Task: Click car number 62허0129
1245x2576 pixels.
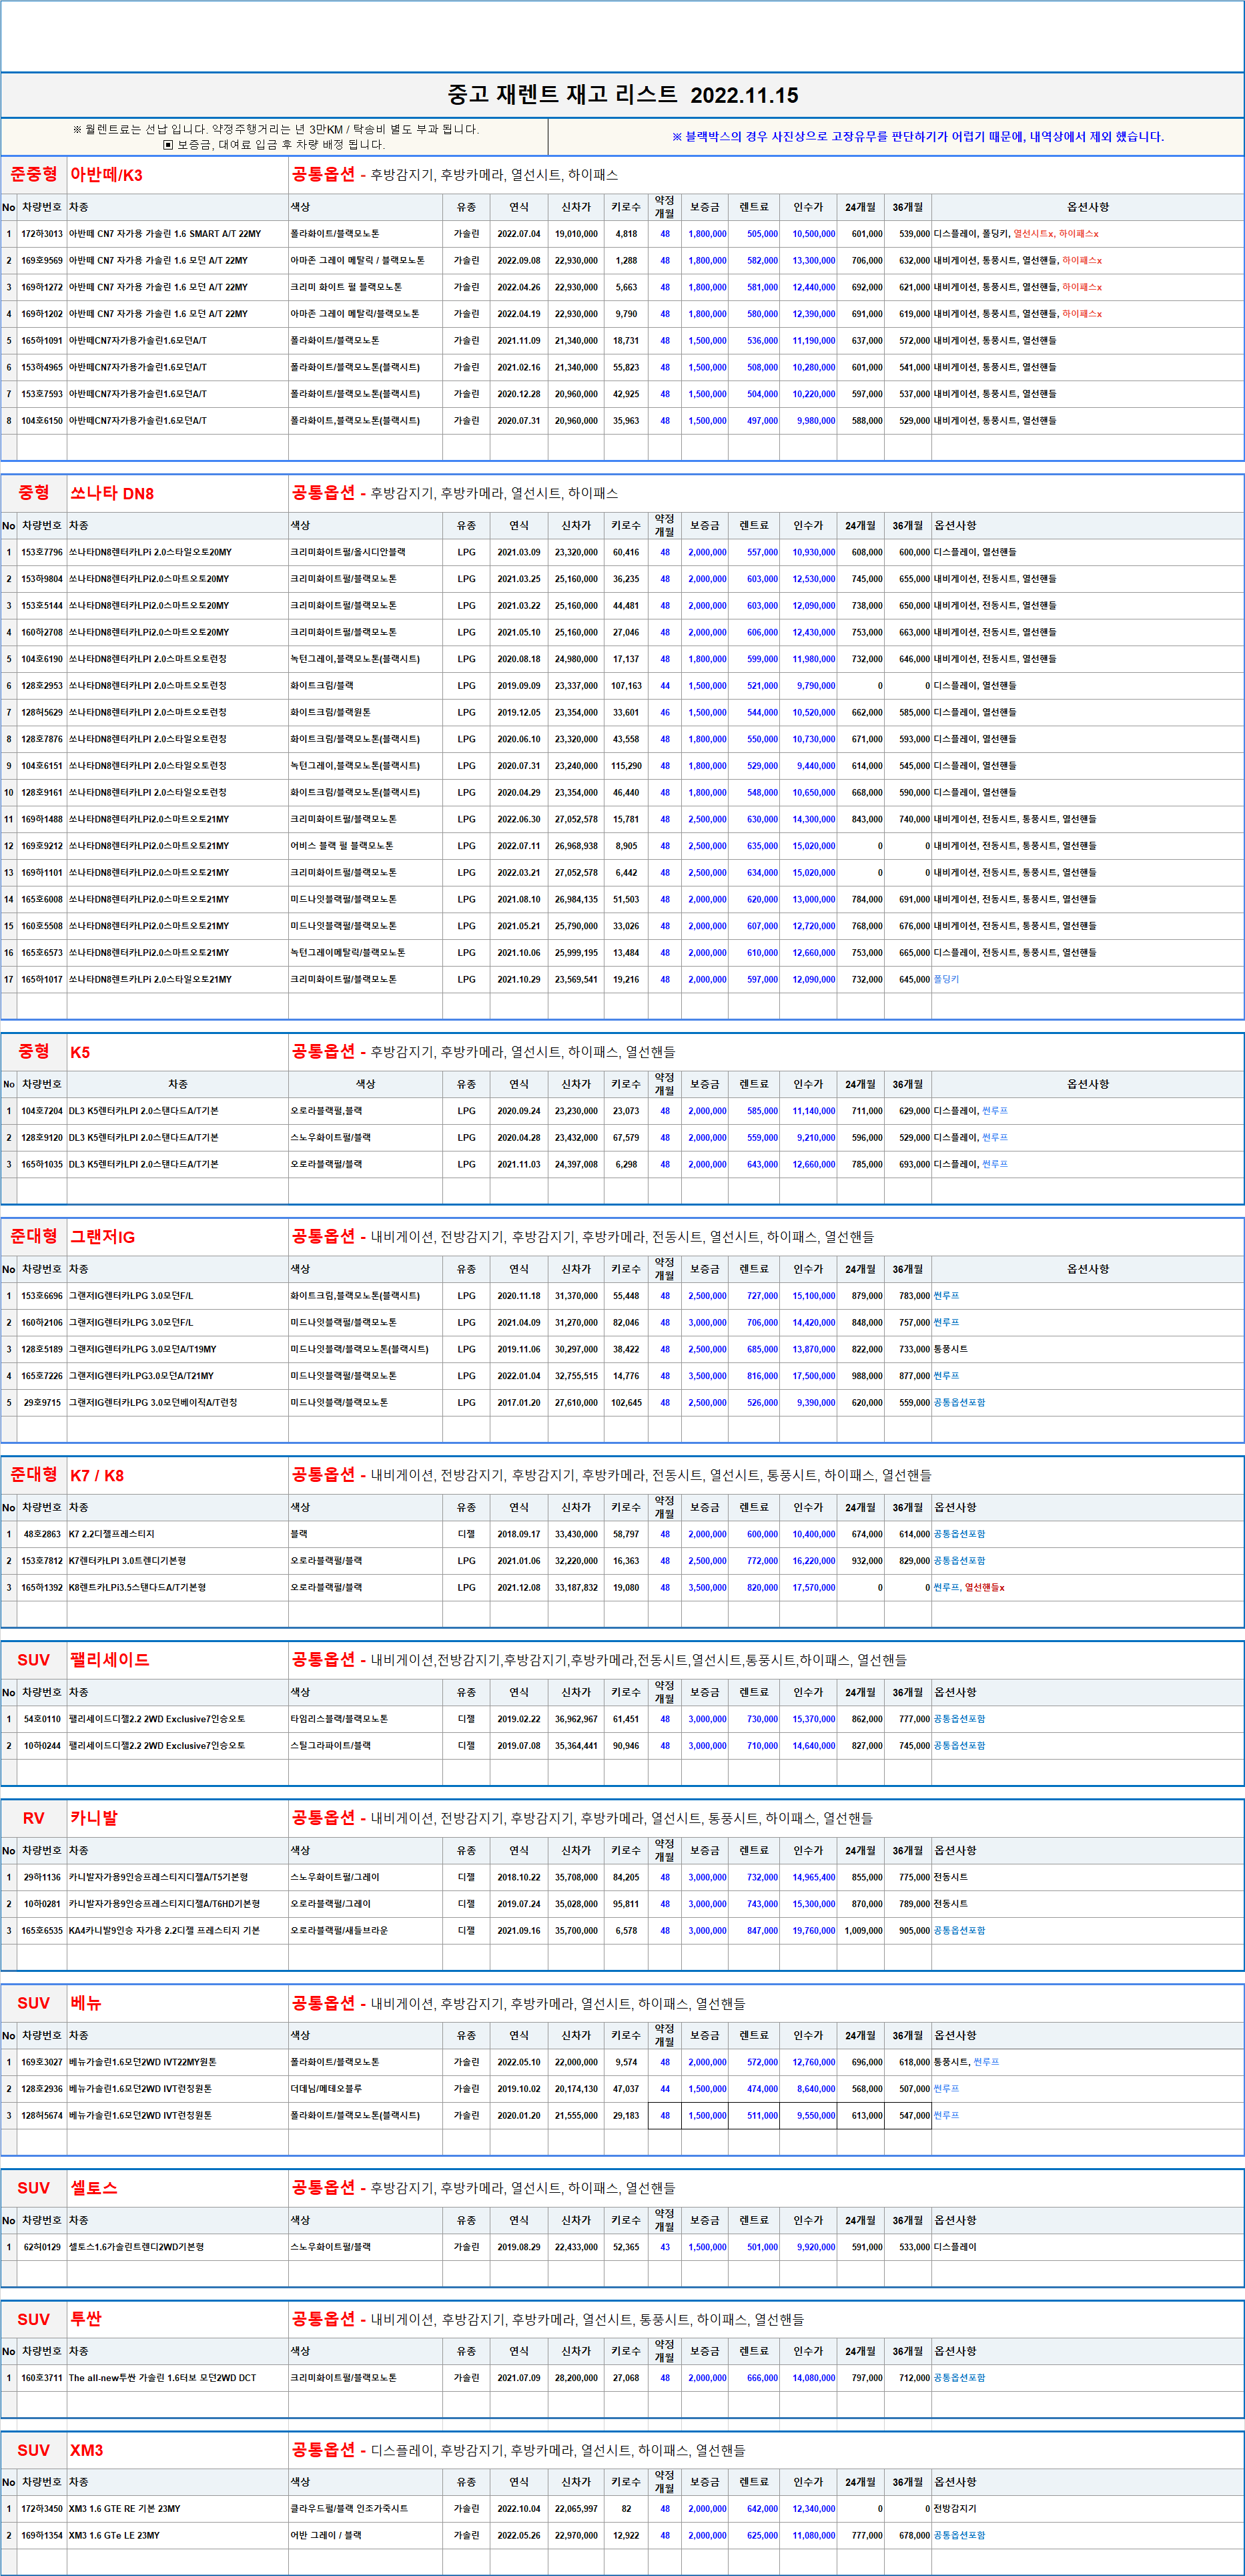Action: tap(42, 2247)
